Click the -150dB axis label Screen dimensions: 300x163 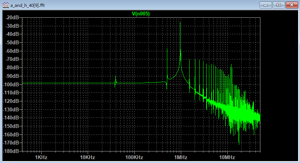(x=11, y=126)
